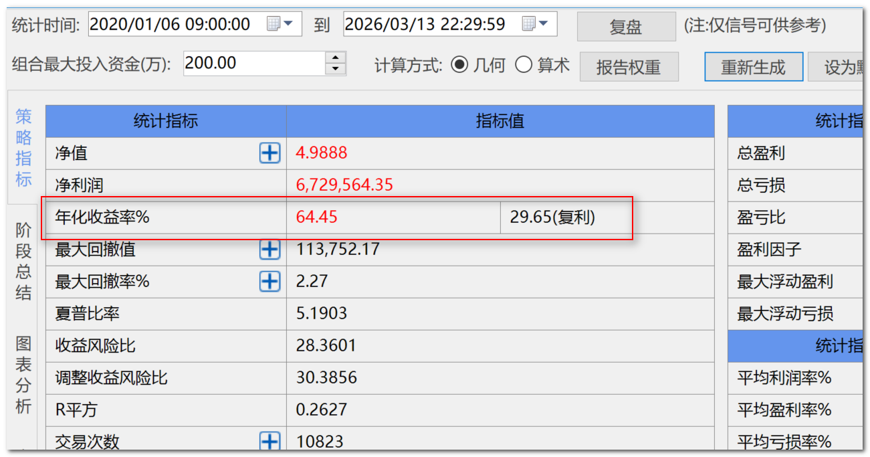
Task: Increase 组合最大投入资金 with up arrow
Action: pos(335,58)
